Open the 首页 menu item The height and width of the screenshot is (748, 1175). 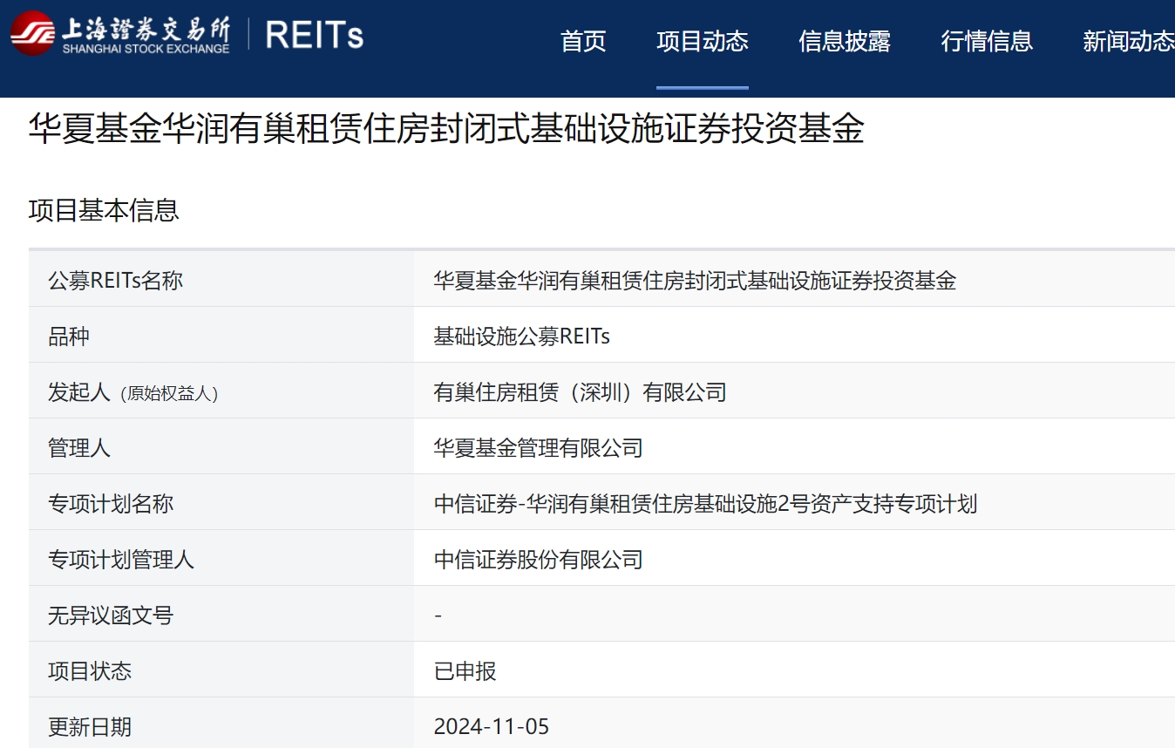(583, 41)
